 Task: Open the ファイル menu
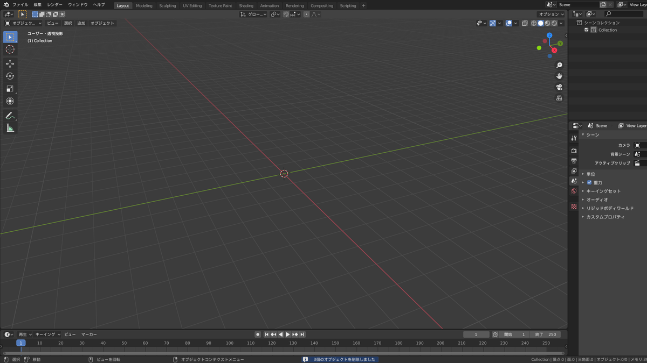20,5
